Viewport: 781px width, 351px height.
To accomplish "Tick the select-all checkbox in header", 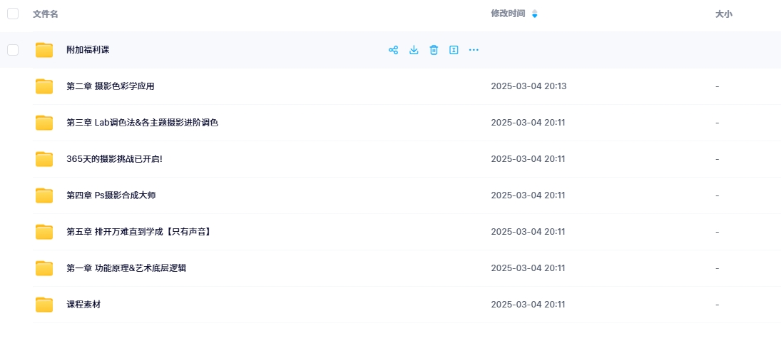I will [13, 14].
